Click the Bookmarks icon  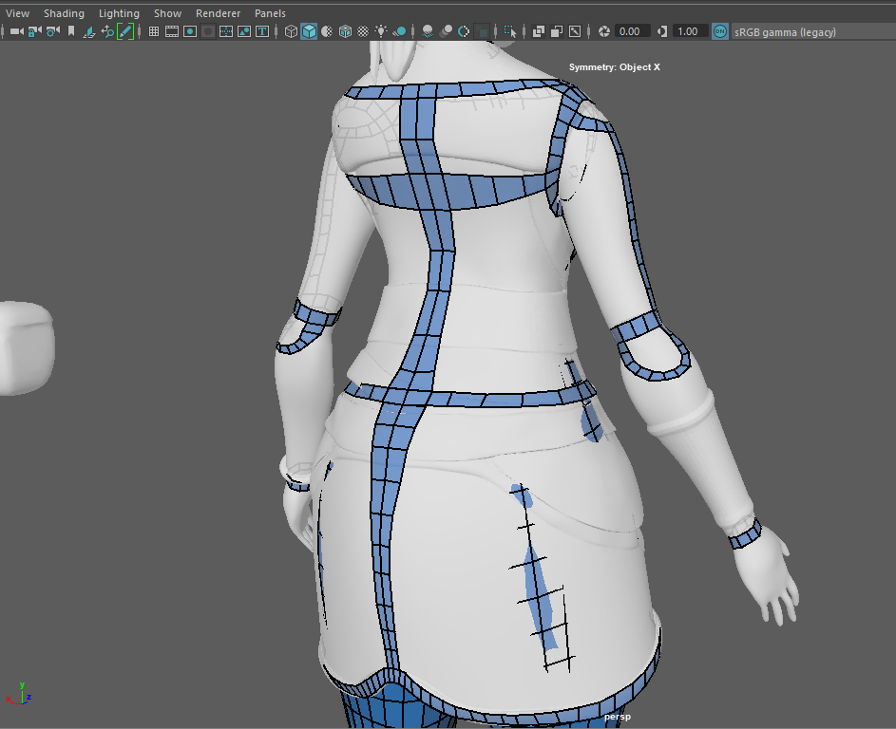pyautogui.click(x=70, y=31)
